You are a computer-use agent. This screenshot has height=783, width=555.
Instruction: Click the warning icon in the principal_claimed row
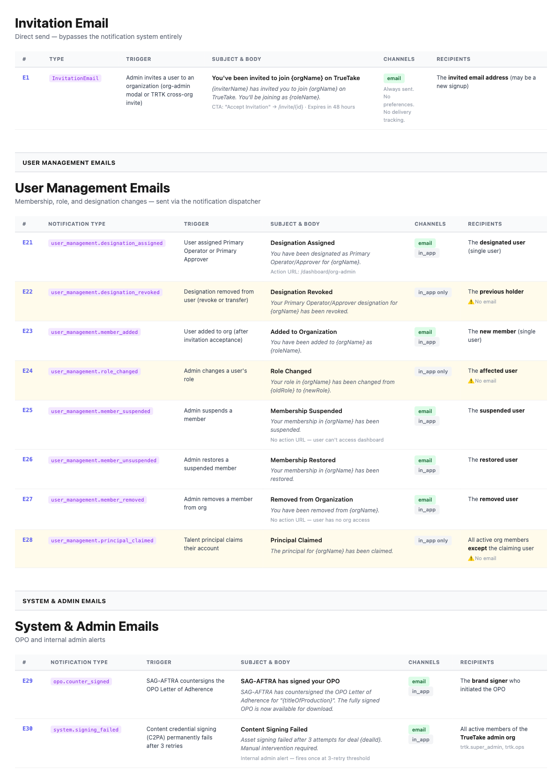pyautogui.click(x=471, y=559)
